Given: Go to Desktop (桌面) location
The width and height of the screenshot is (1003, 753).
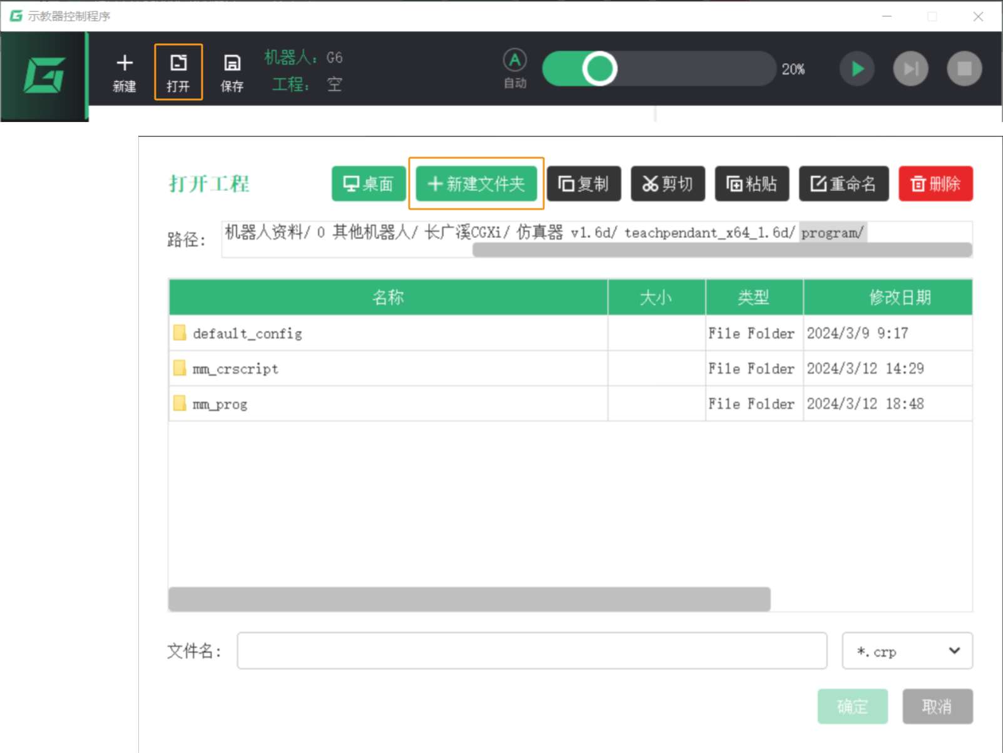Looking at the screenshot, I should tap(369, 184).
